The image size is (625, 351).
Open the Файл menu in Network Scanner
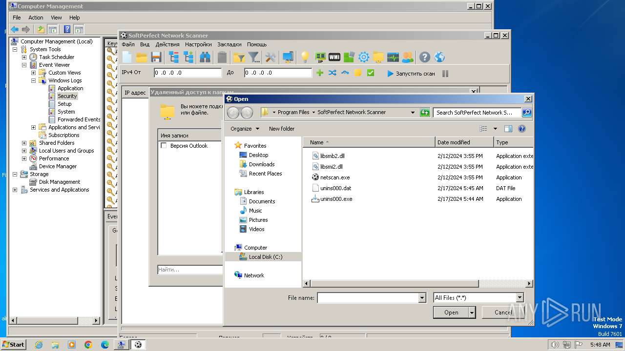128,44
